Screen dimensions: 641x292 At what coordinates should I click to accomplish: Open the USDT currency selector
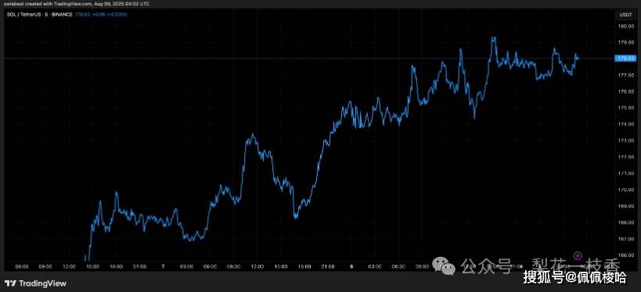click(625, 15)
